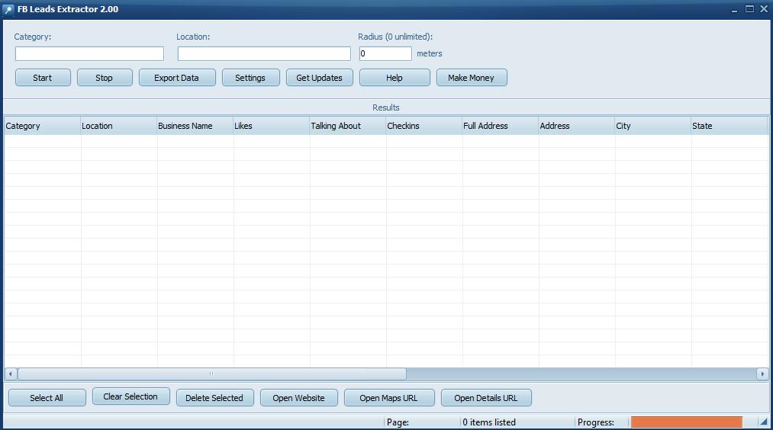
Task: Click the 'Progress:' status label
Action: click(x=595, y=422)
